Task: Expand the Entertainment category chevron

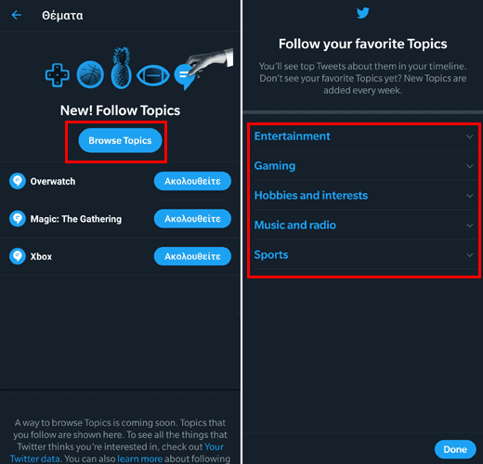Action: click(470, 136)
